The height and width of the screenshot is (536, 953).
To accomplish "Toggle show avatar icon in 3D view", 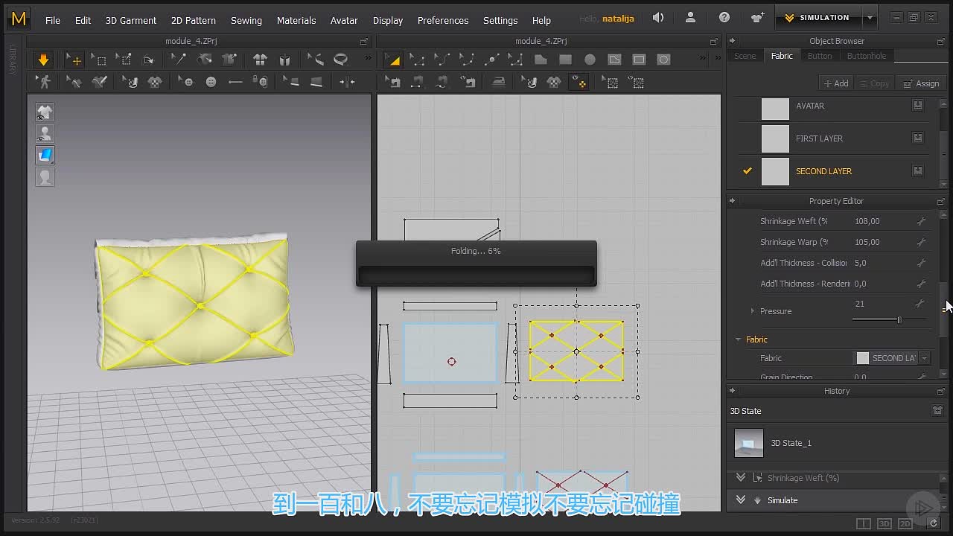I will coord(45,134).
